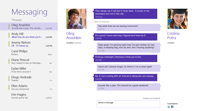Click the 1/25/12 date on Erin Hagins row
The width and height of the screenshot is (197, 111).
coord(49,98)
